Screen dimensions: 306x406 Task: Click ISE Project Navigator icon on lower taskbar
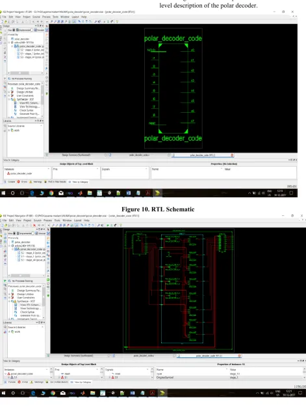(162, 393)
